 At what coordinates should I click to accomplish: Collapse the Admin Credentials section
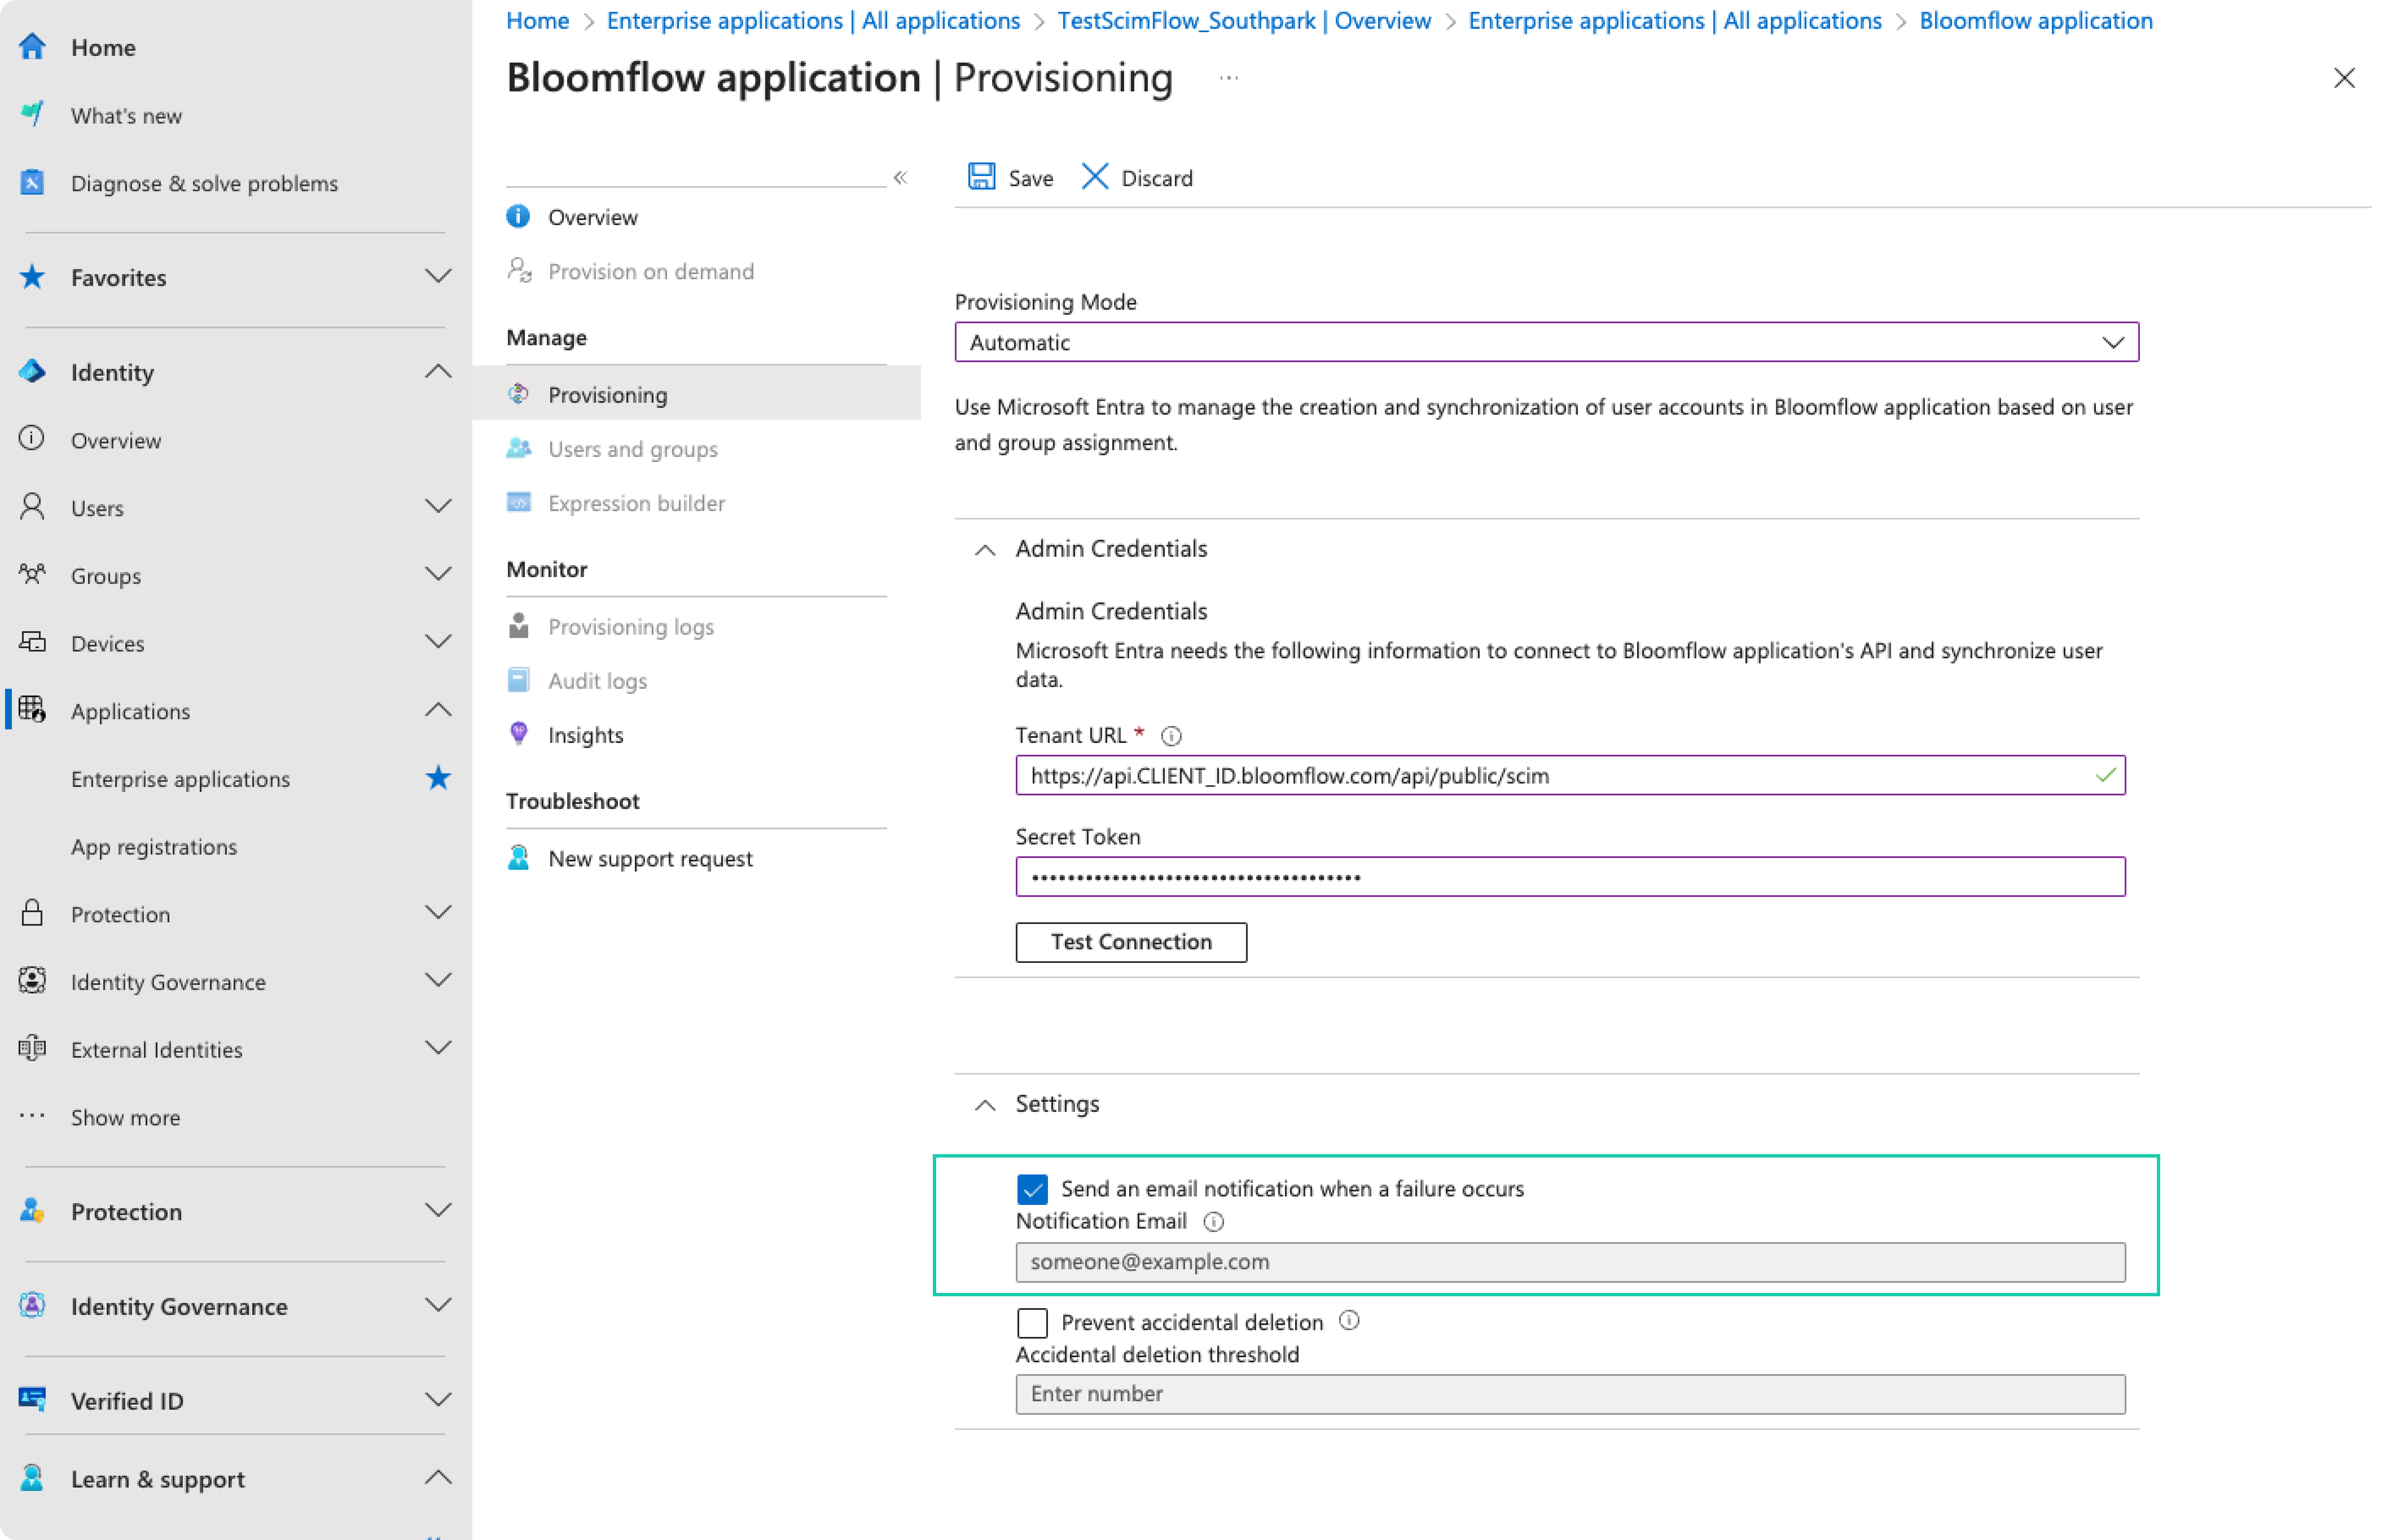[985, 549]
